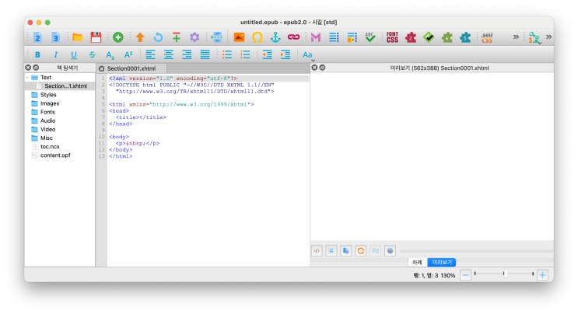This screenshot has height=314, width=578.
Task: Click the green diamond checkmark validate icon
Action: tap(429, 37)
